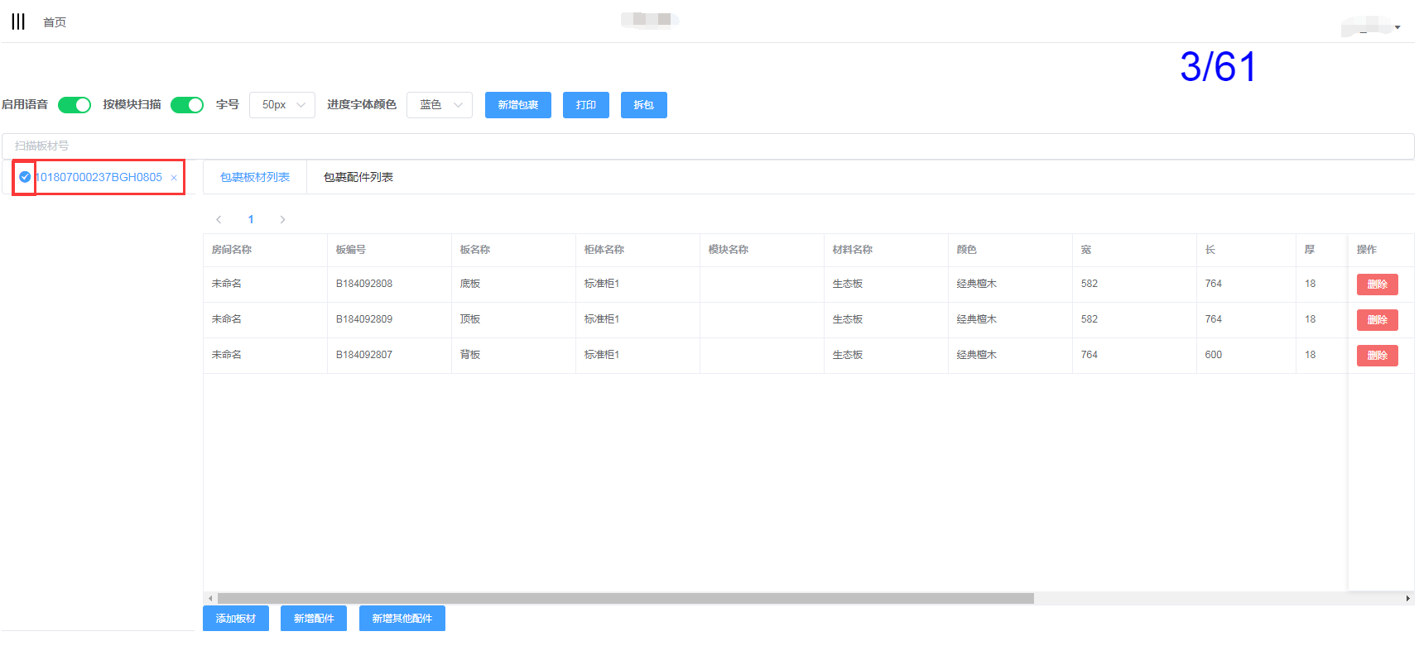This screenshot has height=665, width=1419.
Task: Open the user account dropdown arrow
Action: (x=1397, y=27)
